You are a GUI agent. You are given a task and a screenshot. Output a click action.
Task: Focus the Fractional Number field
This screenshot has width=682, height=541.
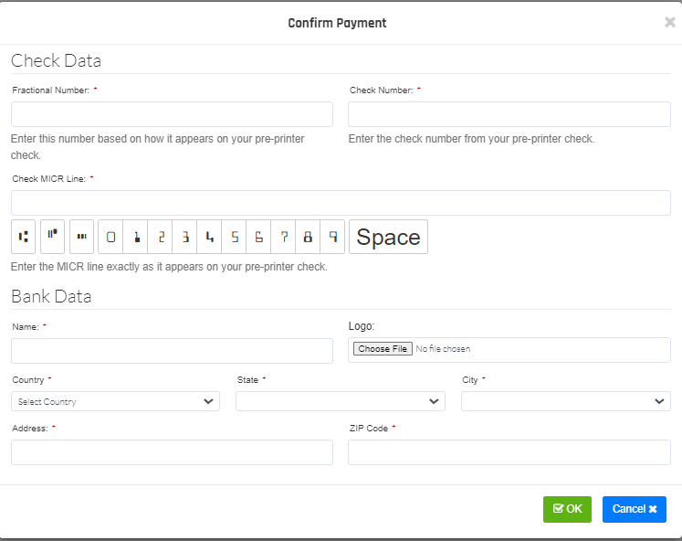click(172, 114)
